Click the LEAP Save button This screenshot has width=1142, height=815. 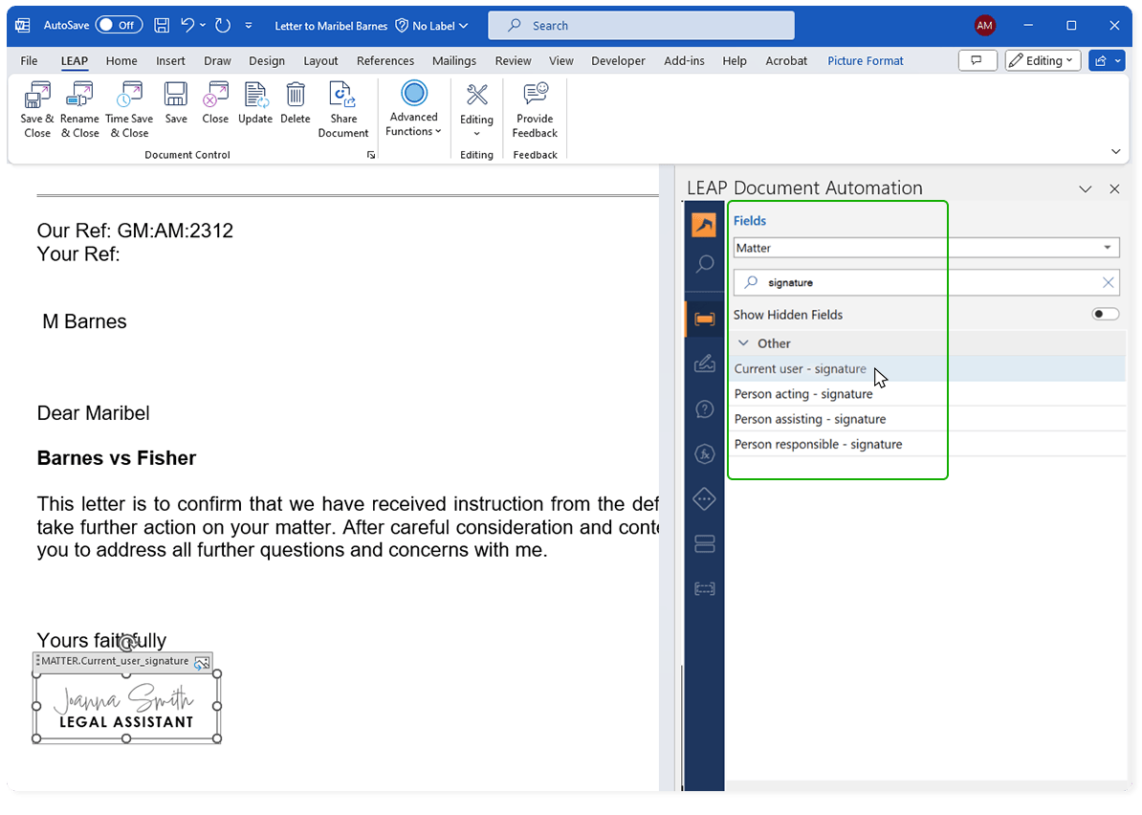coord(176,103)
